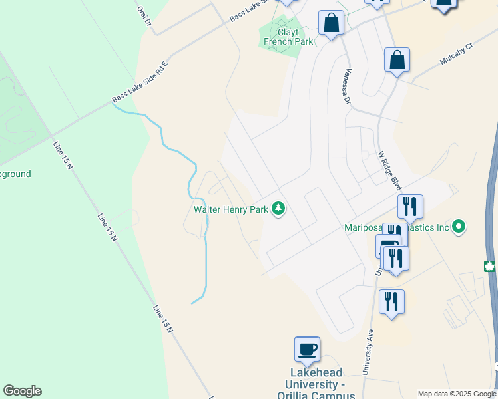
Task: Open the restaurant marker next to W Ridge Blvd
Action: (x=410, y=207)
